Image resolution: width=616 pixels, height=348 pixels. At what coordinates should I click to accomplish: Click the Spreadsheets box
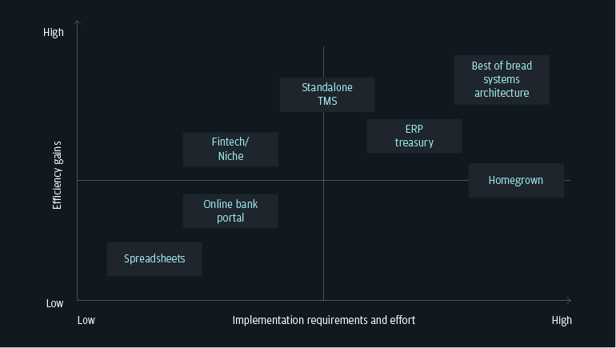[x=154, y=258]
